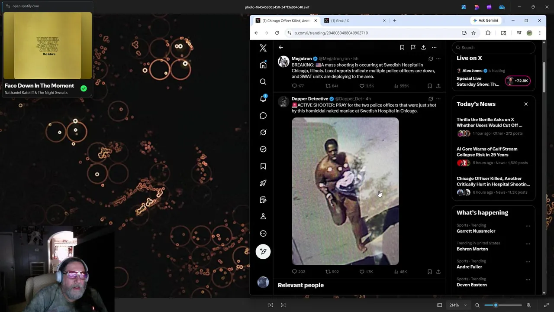Toggle the bookmark icon in the trending header
The width and height of the screenshot is (554, 312).
[x=402, y=47]
